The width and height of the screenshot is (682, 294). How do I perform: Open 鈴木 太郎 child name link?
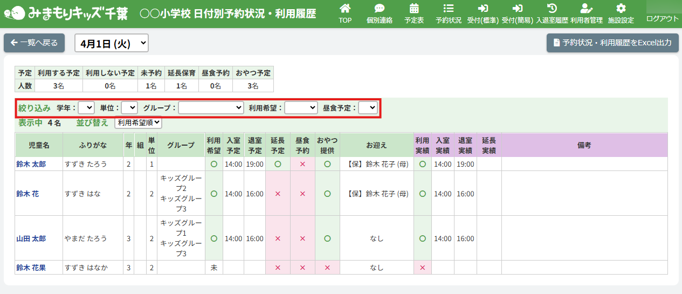(x=31, y=164)
